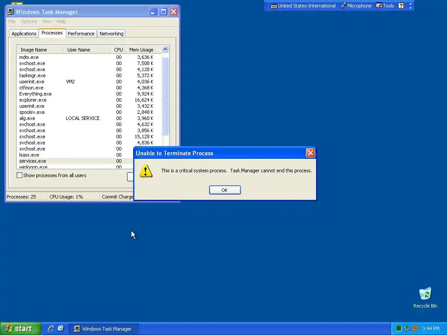Click the Commit Charge status bar entry

(x=117, y=197)
